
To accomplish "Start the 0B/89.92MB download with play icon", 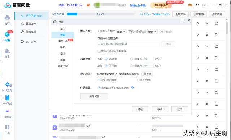I will 197,127.
